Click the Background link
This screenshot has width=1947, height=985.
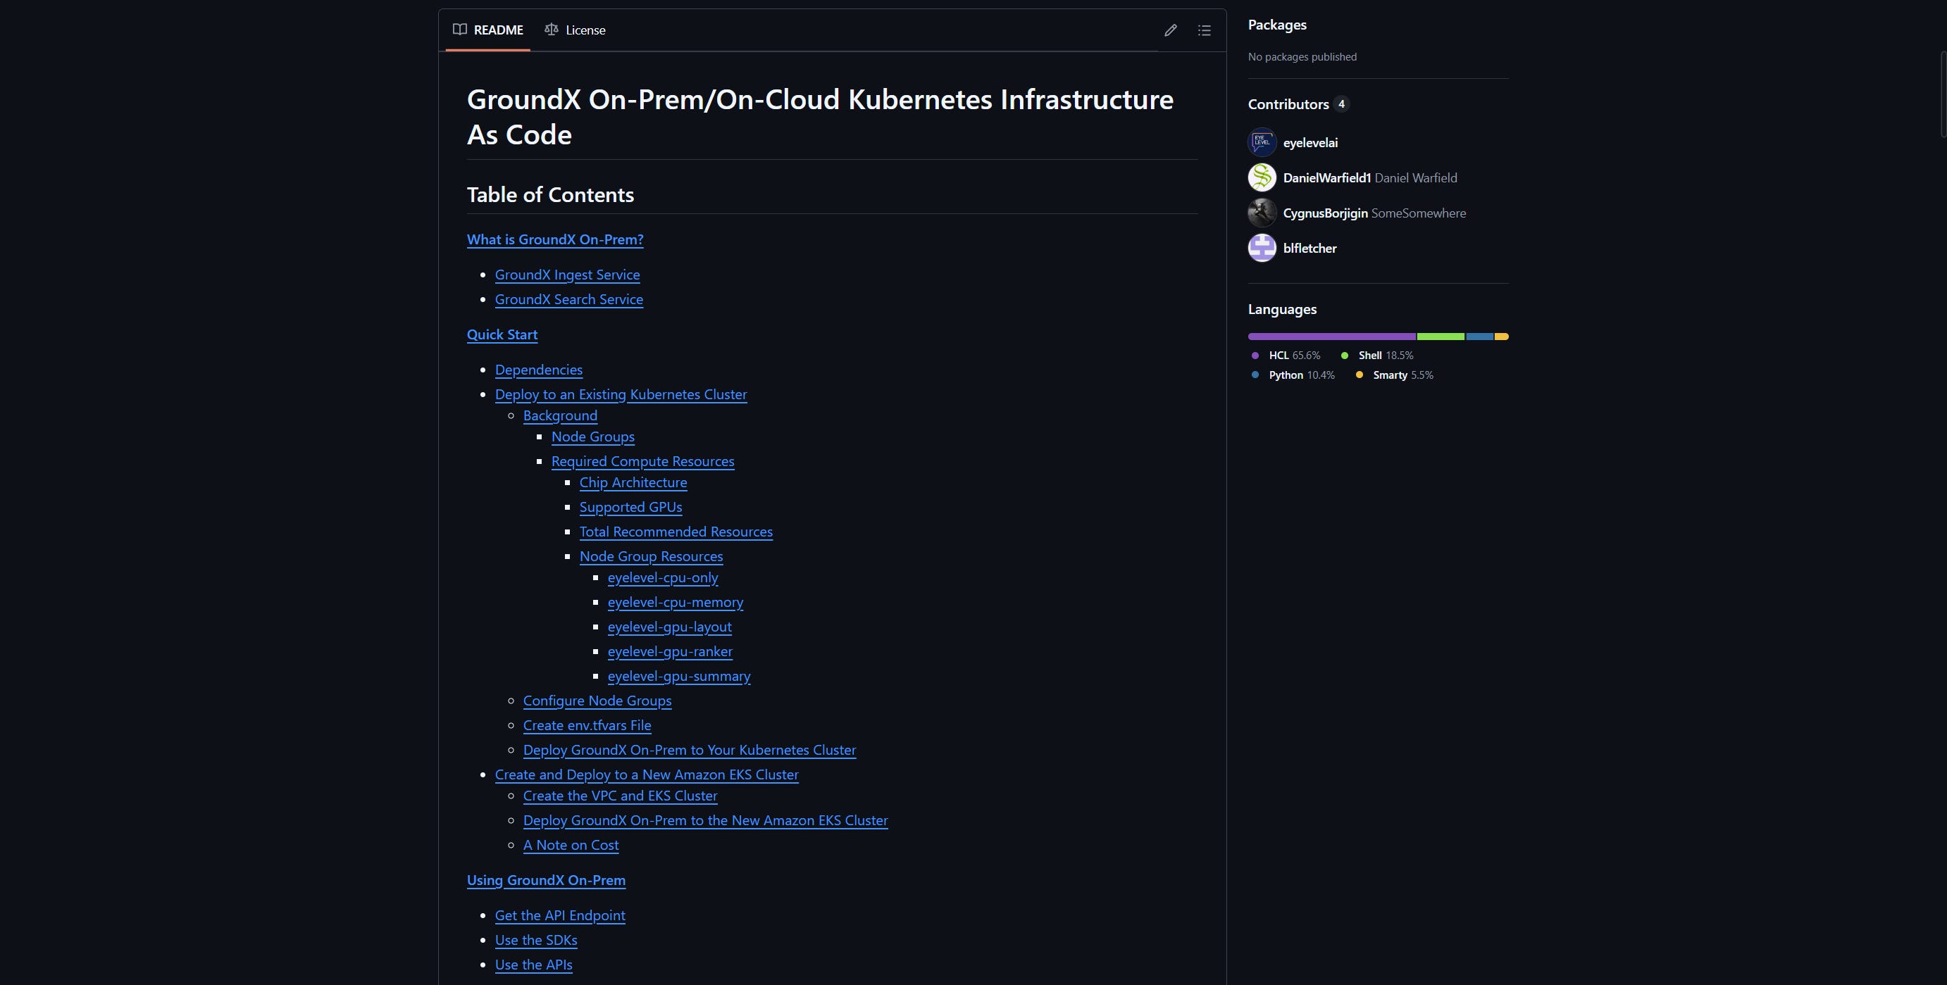559,415
